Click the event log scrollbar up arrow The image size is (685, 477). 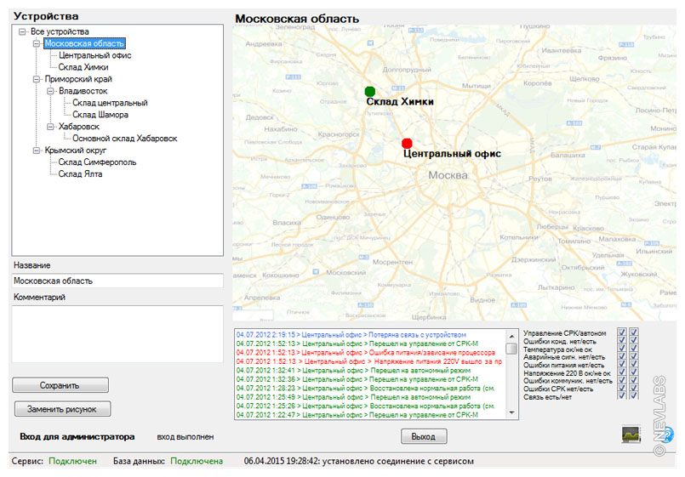click(x=511, y=334)
